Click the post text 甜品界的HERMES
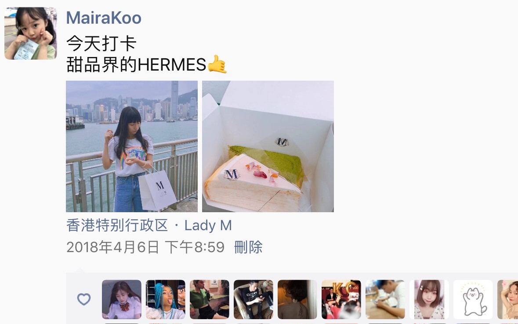This screenshot has width=518, height=324. [x=136, y=64]
